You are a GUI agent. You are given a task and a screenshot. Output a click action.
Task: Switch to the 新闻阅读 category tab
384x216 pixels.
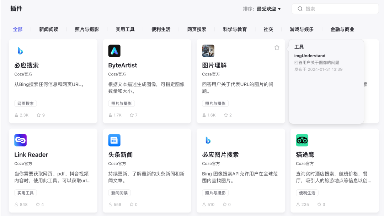click(48, 29)
